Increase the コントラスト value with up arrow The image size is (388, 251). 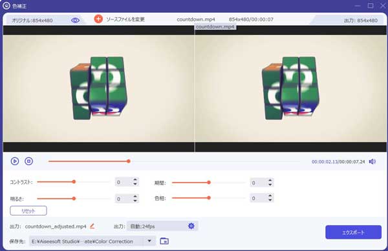point(135,180)
